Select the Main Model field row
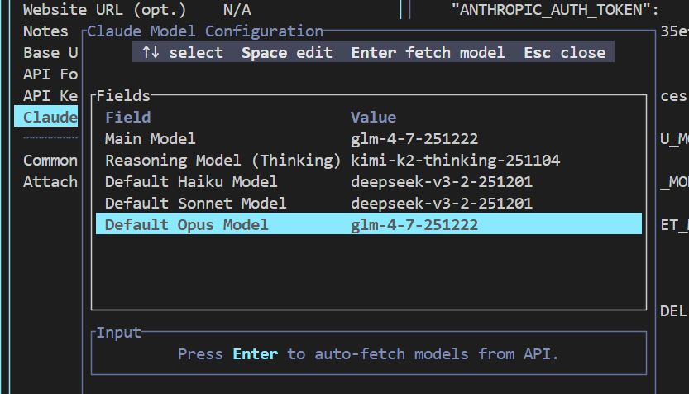The height and width of the screenshot is (394, 689). point(369,139)
